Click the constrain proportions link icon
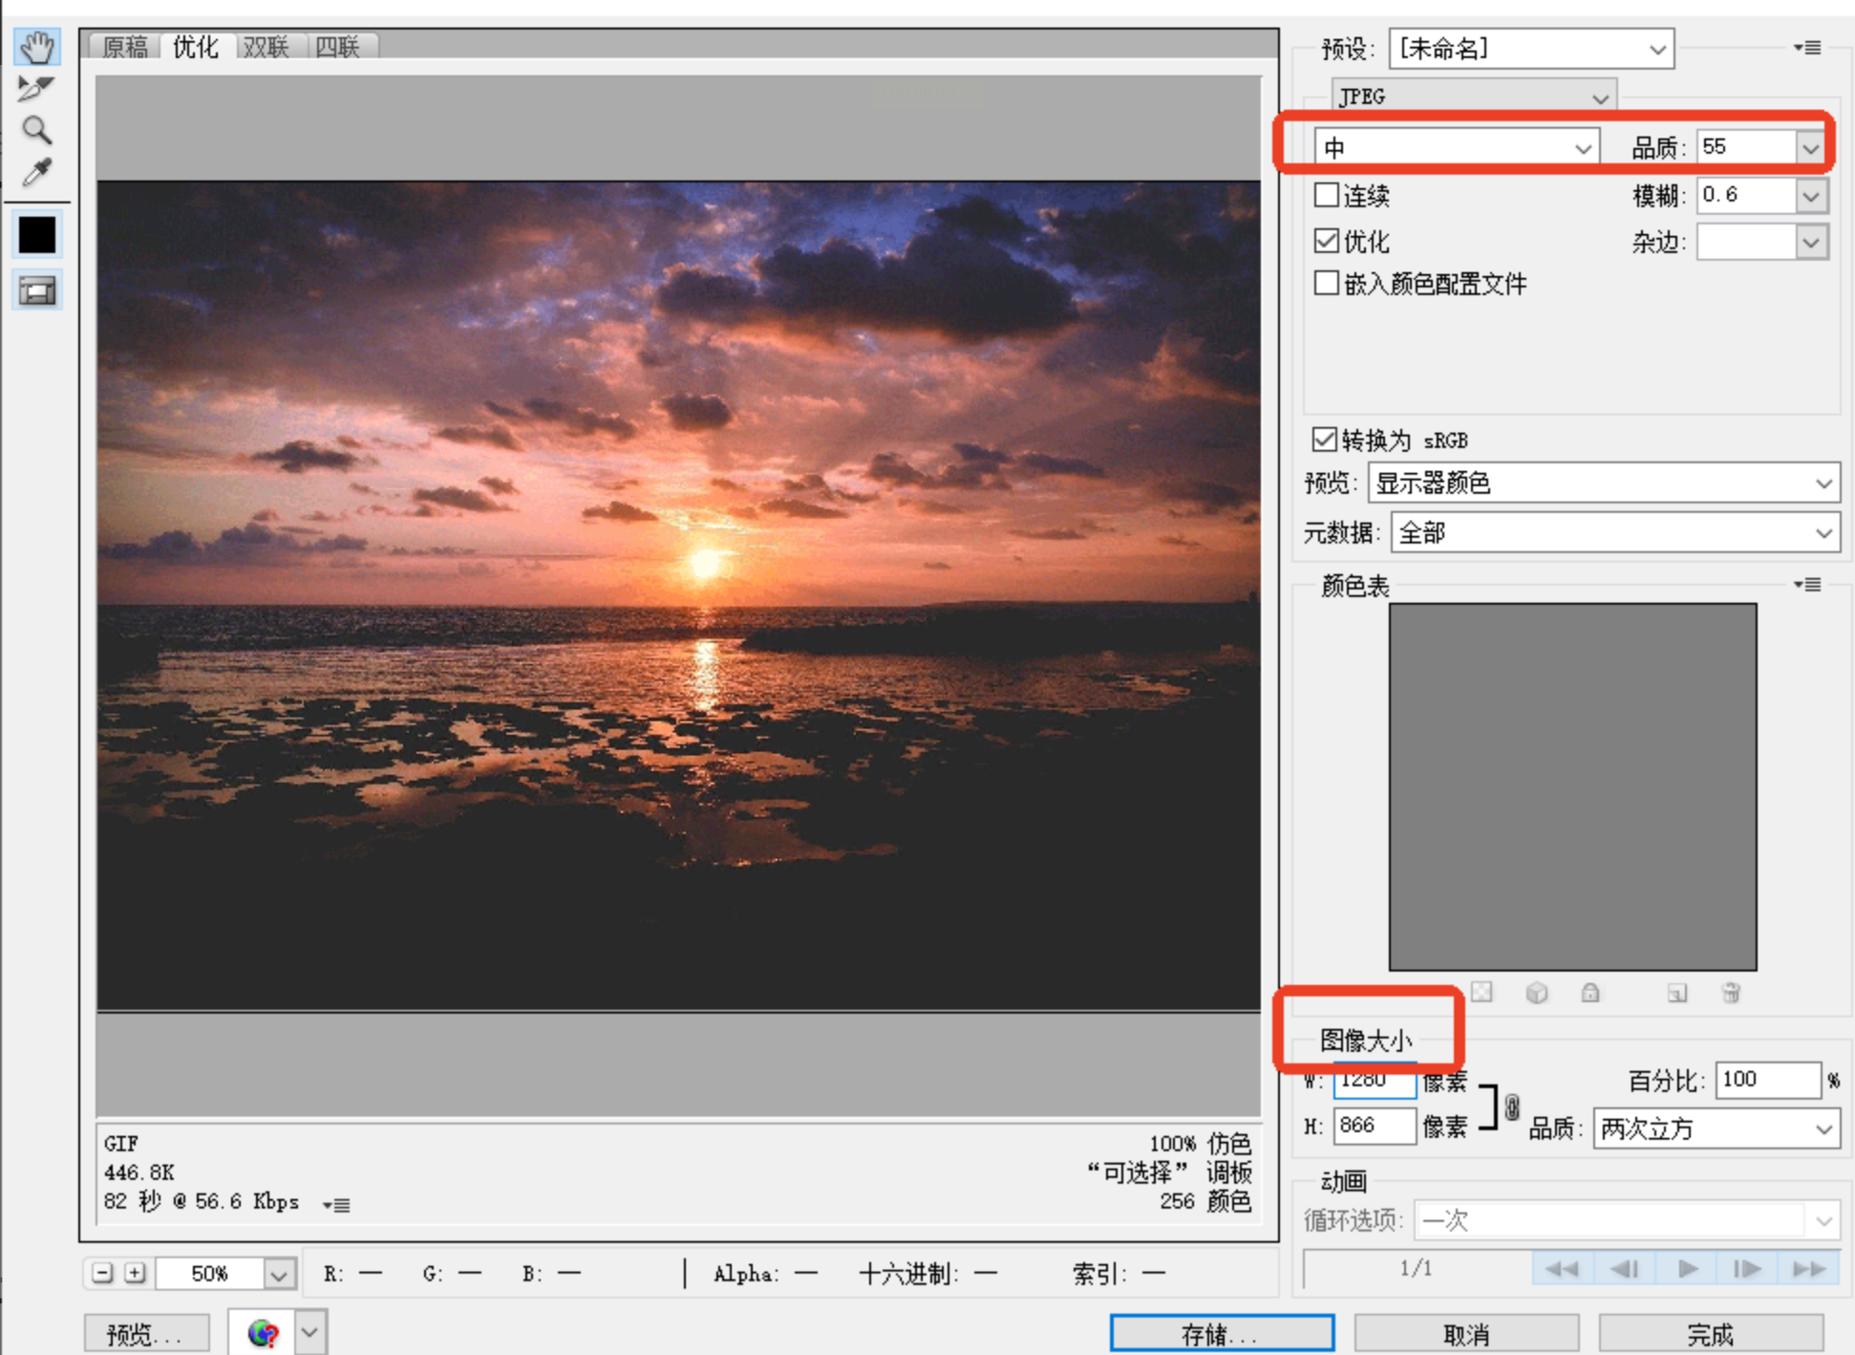Viewport: 1855px width, 1355px height. [x=1511, y=1107]
